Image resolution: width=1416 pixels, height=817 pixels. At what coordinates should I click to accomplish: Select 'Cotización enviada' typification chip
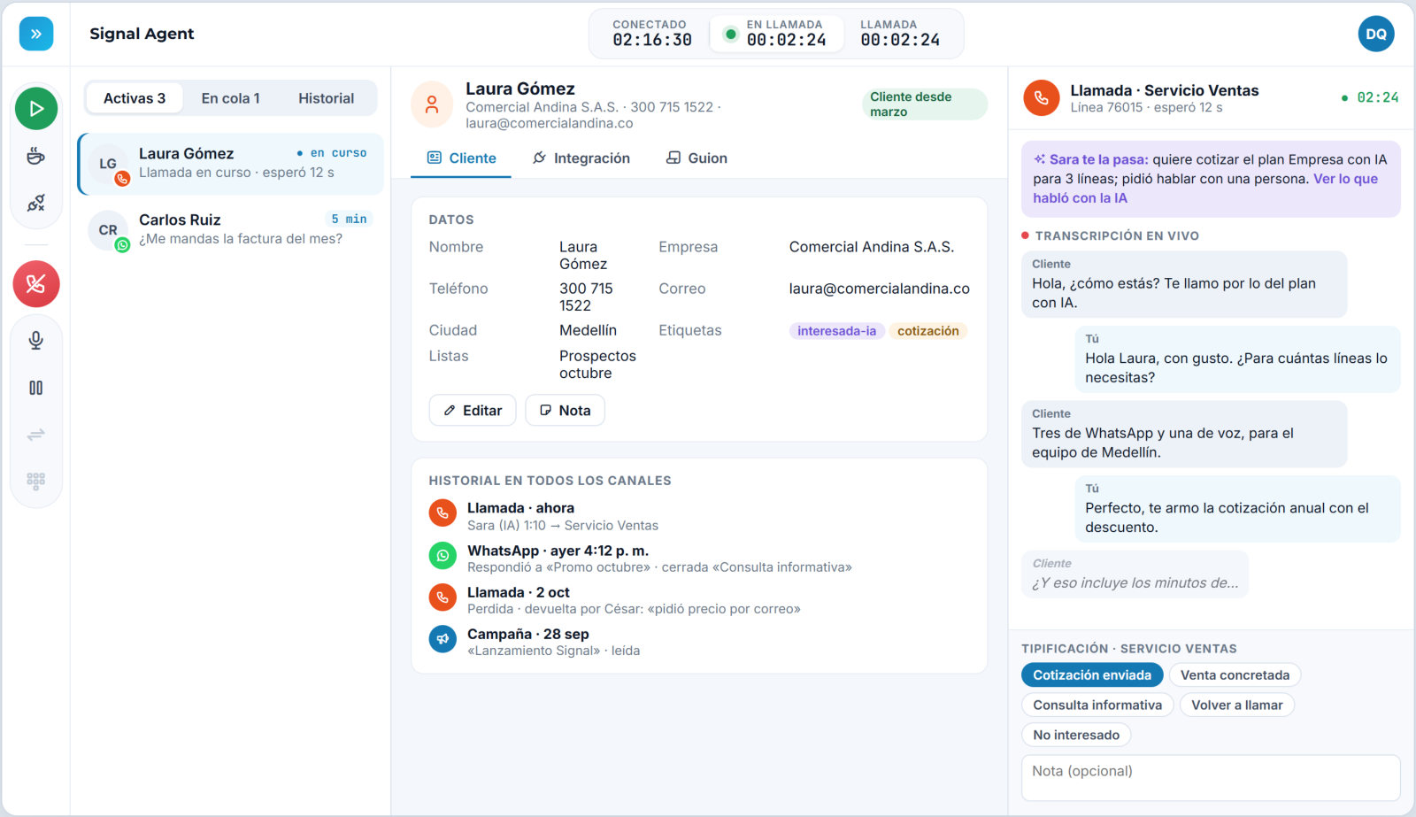click(x=1092, y=675)
